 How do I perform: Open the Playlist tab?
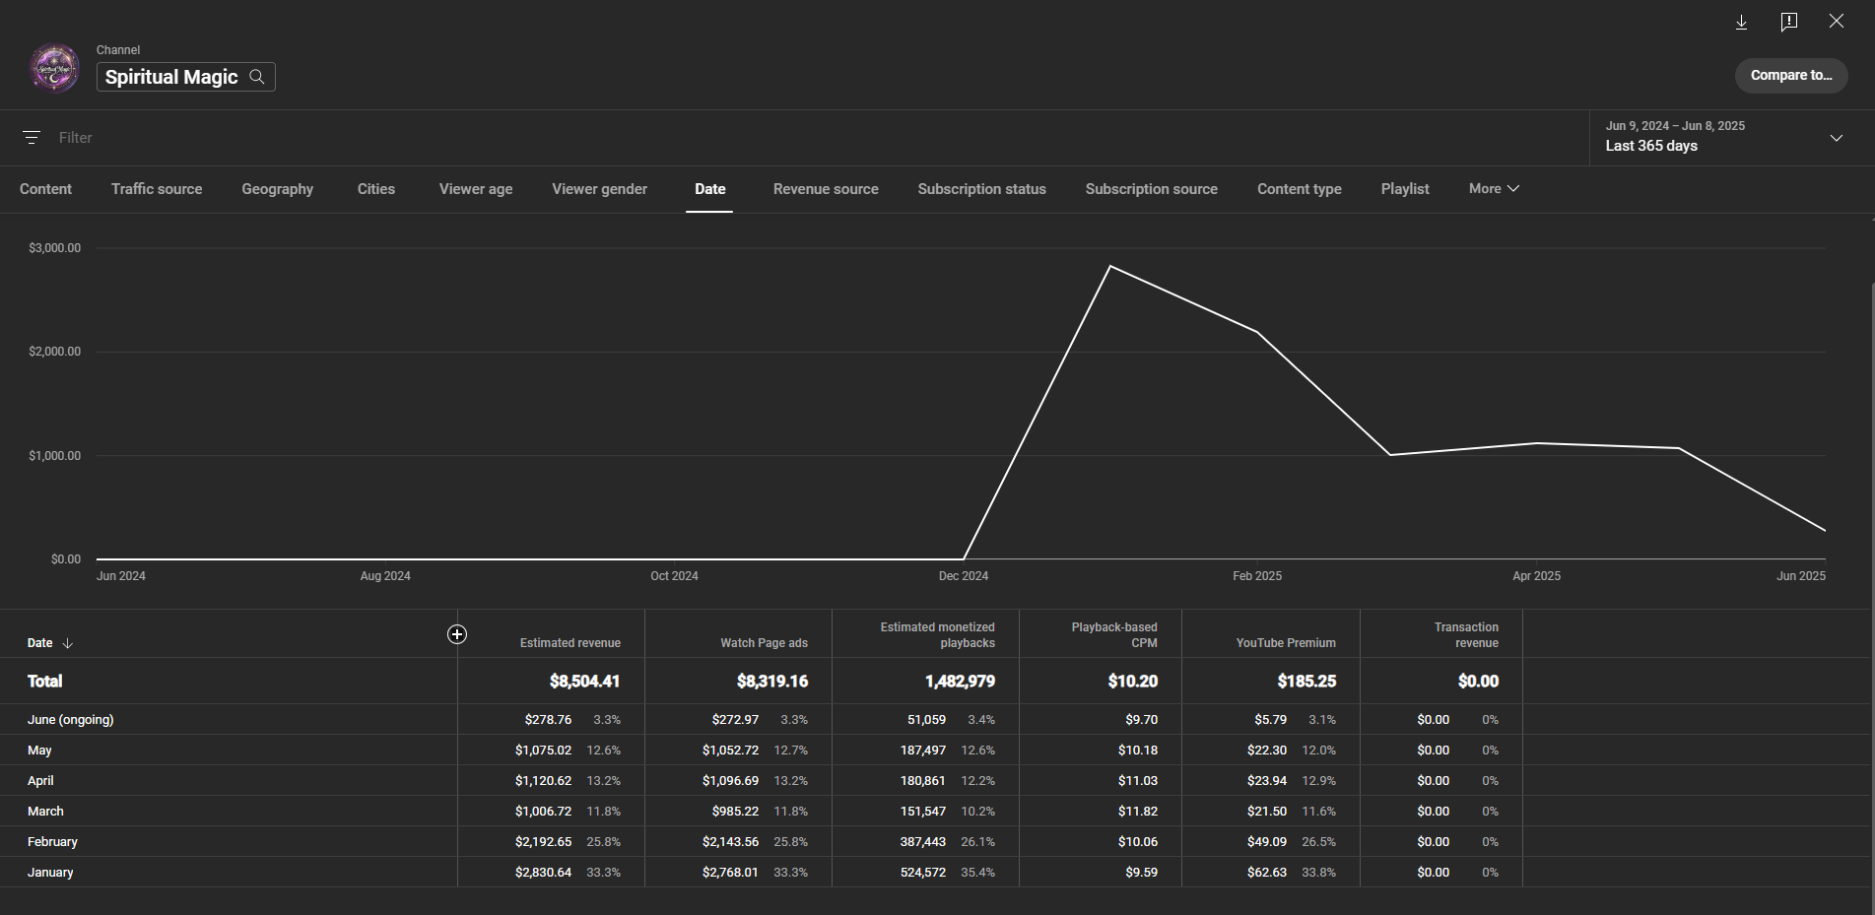click(1405, 189)
